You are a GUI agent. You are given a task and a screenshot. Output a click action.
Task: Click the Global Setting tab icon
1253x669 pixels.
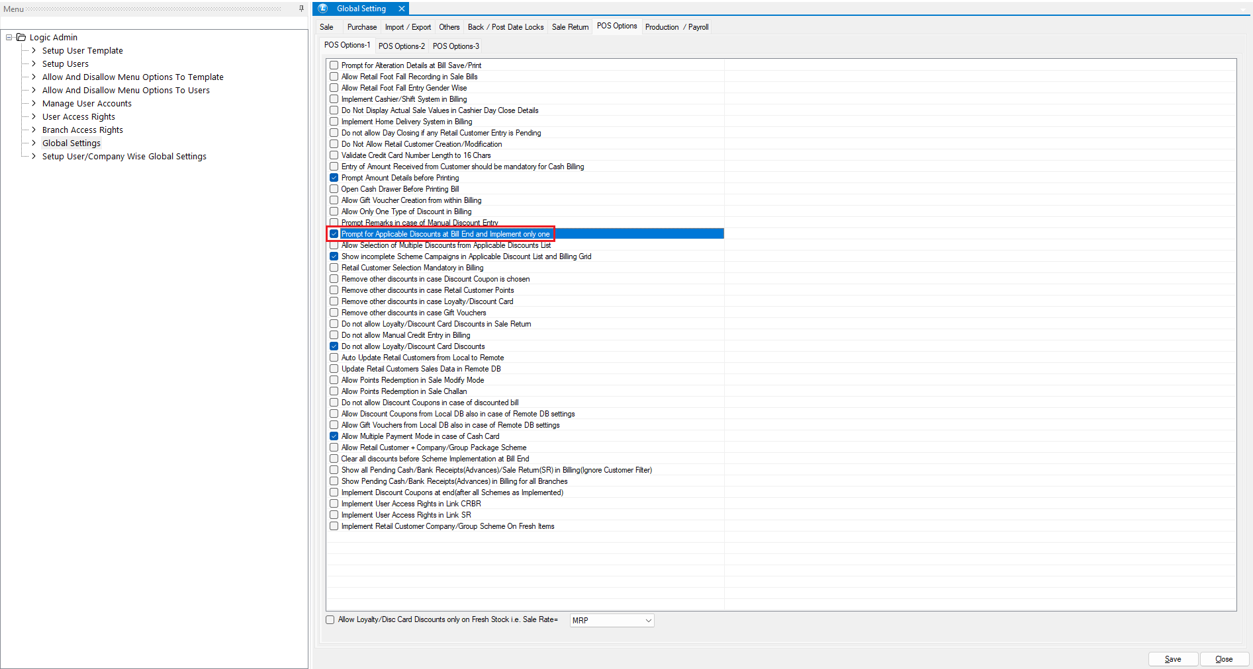(x=323, y=9)
